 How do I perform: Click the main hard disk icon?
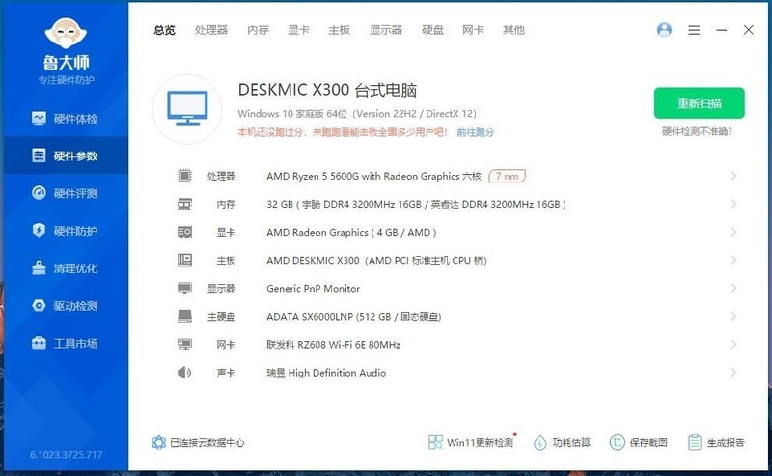pos(184,316)
